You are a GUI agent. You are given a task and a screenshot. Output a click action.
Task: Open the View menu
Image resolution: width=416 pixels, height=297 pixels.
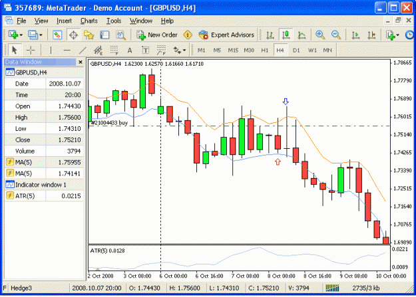(x=41, y=21)
